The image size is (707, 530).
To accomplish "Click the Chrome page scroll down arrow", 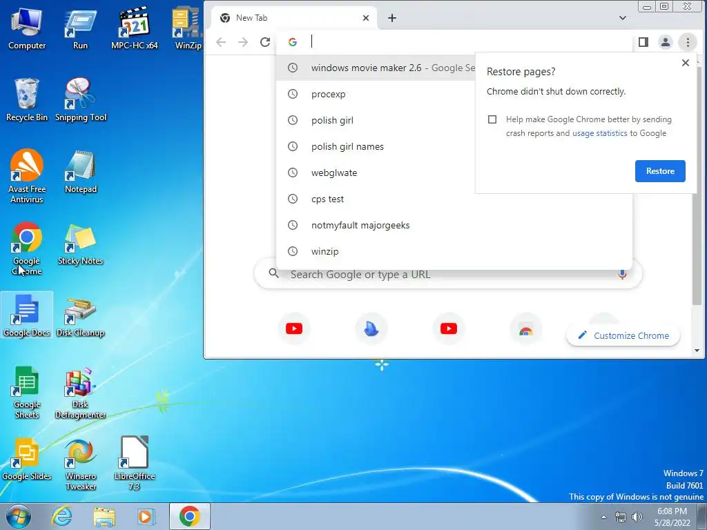I will coord(697,350).
